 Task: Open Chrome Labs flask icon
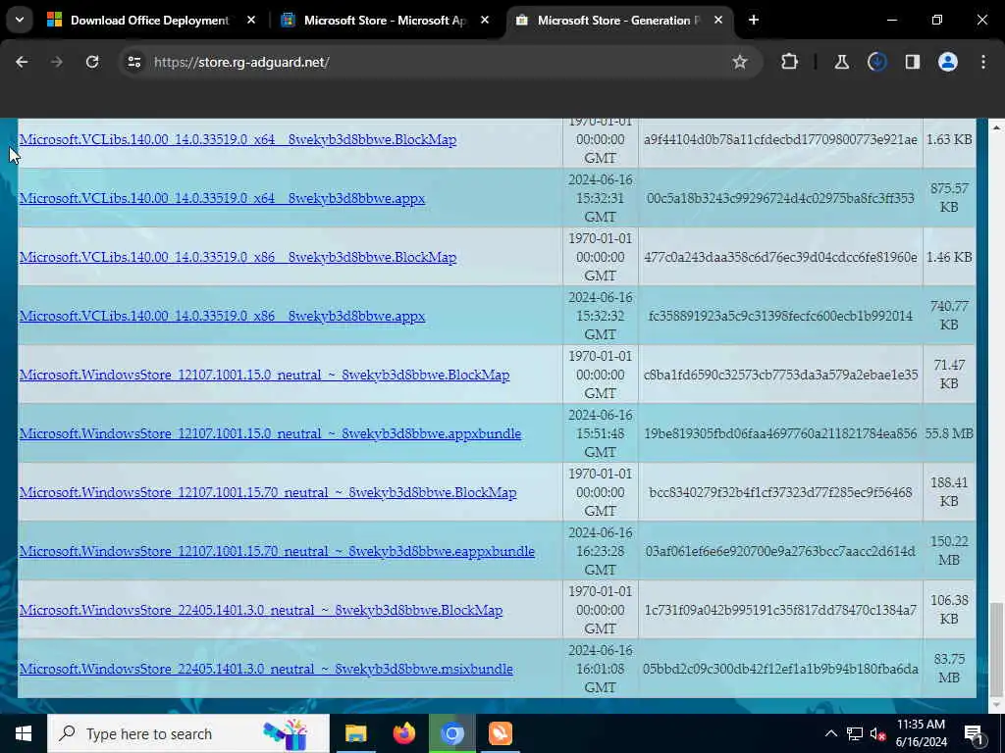pyautogui.click(x=841, y=62)
